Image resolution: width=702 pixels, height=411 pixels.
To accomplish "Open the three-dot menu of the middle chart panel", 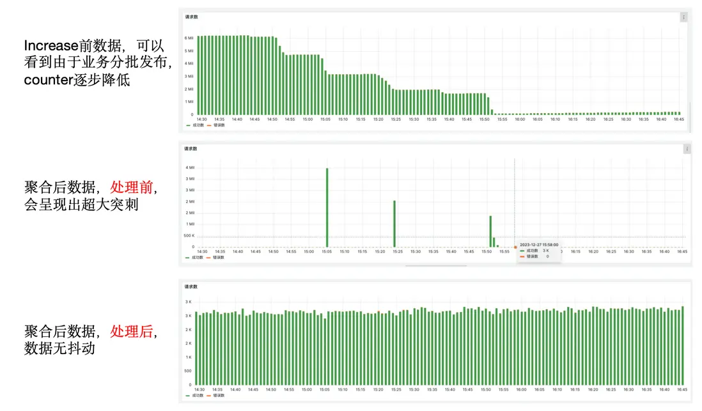I will [686, 149].
